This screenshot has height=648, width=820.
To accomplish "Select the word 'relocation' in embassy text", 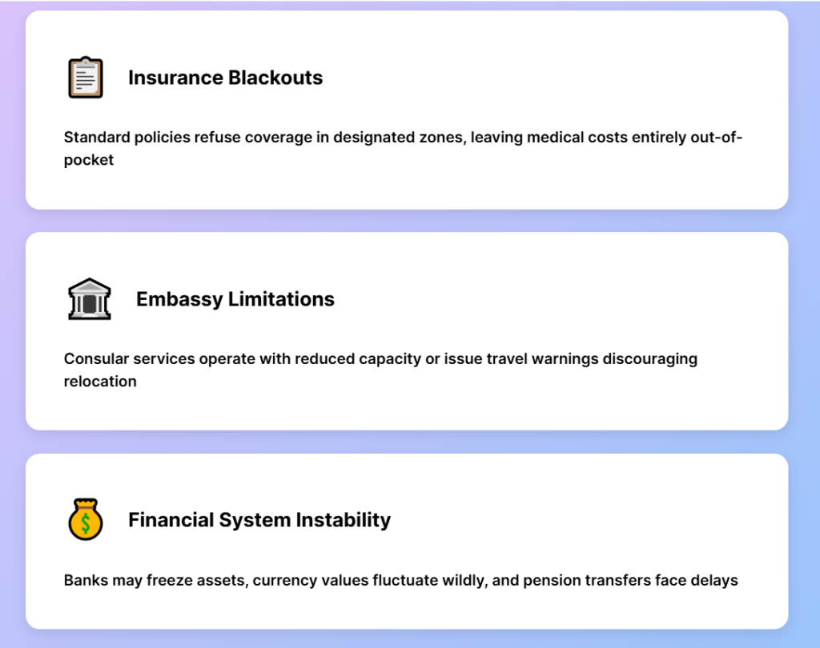I will tap(100, 382).
